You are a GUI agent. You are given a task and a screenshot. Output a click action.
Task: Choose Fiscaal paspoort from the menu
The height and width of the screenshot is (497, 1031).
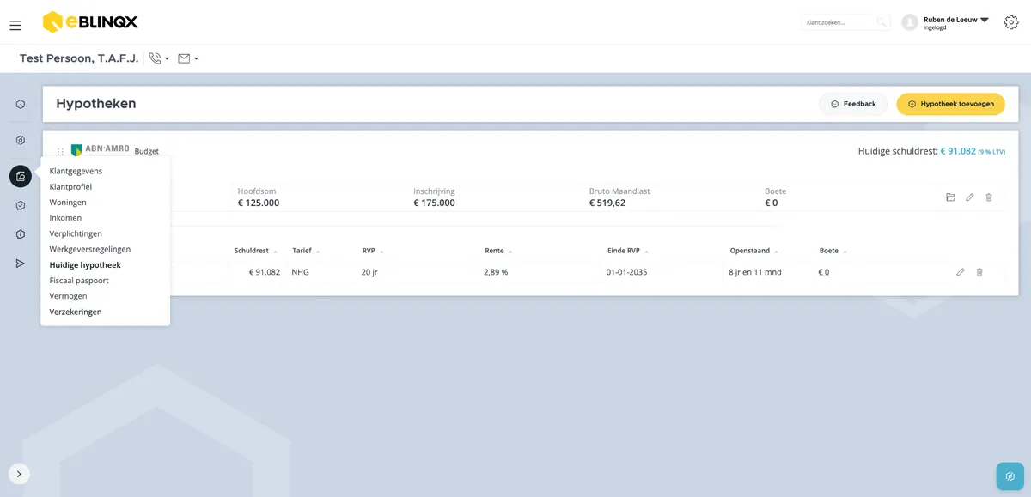[79, 281]
